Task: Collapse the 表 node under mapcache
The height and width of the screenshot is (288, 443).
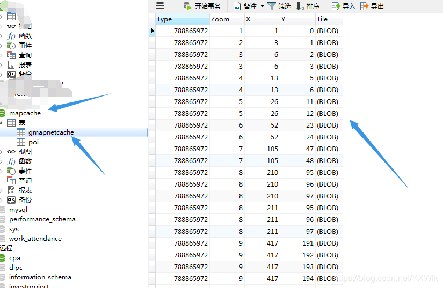Action: (2, 123)
